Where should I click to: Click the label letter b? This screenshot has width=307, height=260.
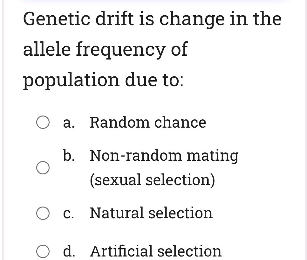[68, 155]
